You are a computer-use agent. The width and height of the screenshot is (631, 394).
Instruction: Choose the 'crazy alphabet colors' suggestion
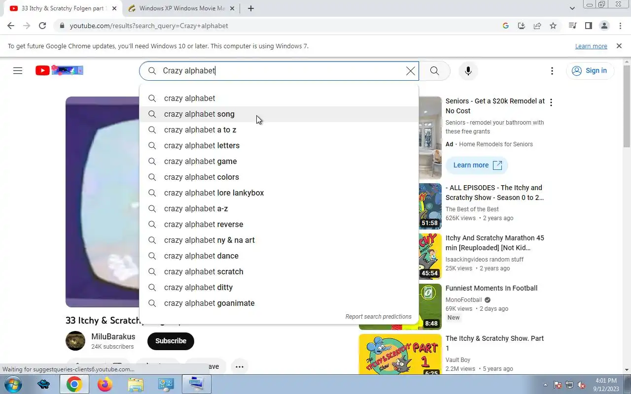click(279, 177)
